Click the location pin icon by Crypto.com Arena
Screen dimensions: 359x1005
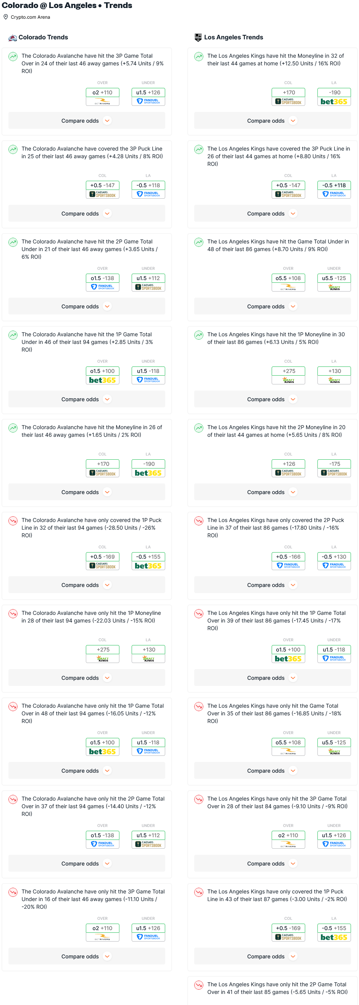tap(6, 17)
